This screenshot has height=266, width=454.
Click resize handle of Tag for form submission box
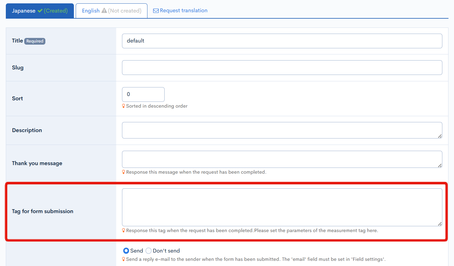tap(440, 224)
